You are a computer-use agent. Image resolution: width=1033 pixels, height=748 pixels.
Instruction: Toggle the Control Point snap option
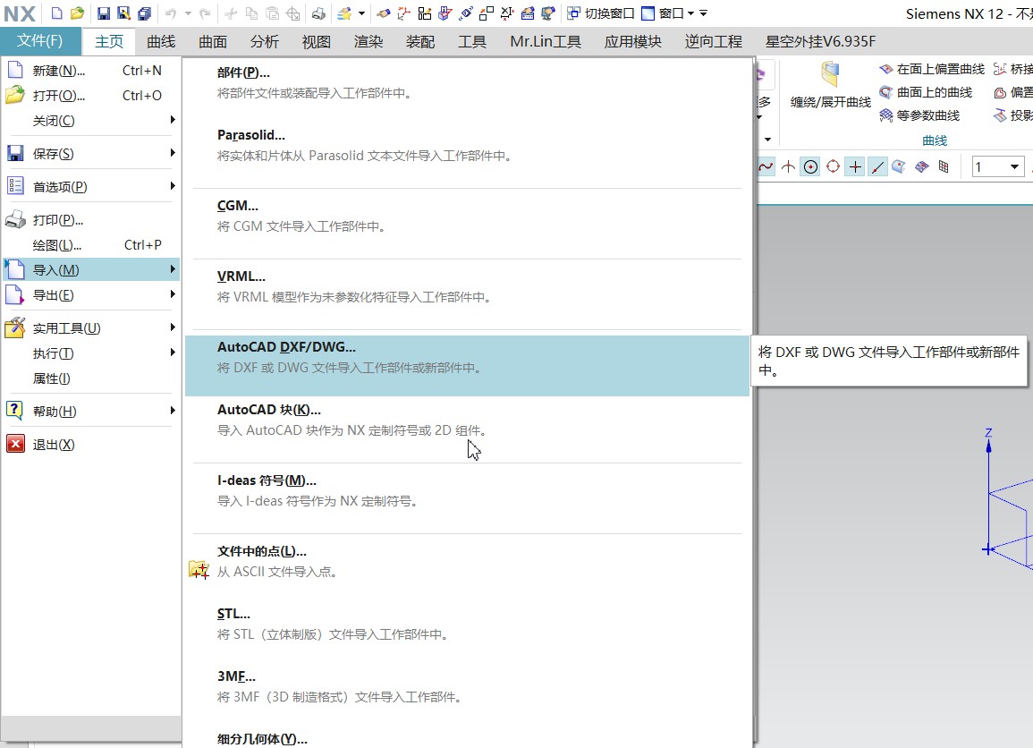pyautogui.click(x=766, y=166)
